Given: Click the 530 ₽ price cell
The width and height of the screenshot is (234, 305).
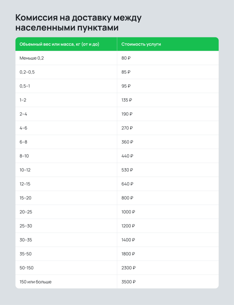Looking at the screenshot, I should click(x=127, y=170).
